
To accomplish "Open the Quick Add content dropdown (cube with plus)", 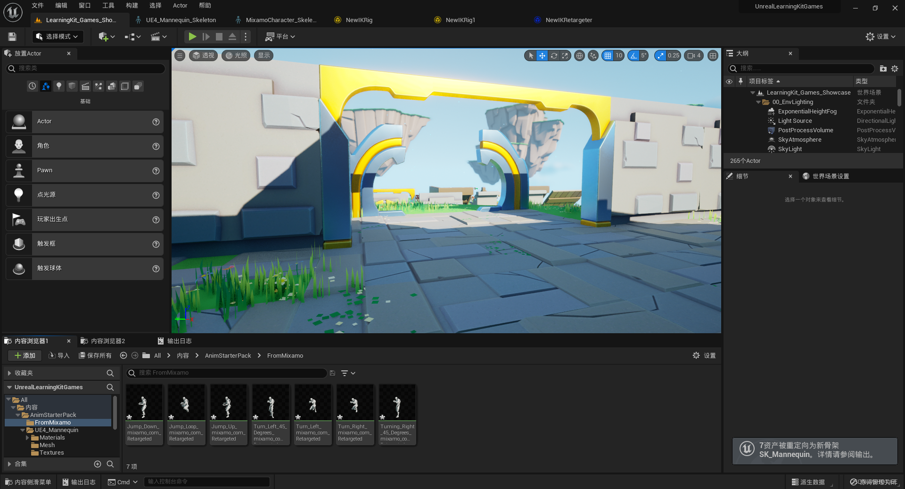I will pyautogui.click(x=107, y=37).
